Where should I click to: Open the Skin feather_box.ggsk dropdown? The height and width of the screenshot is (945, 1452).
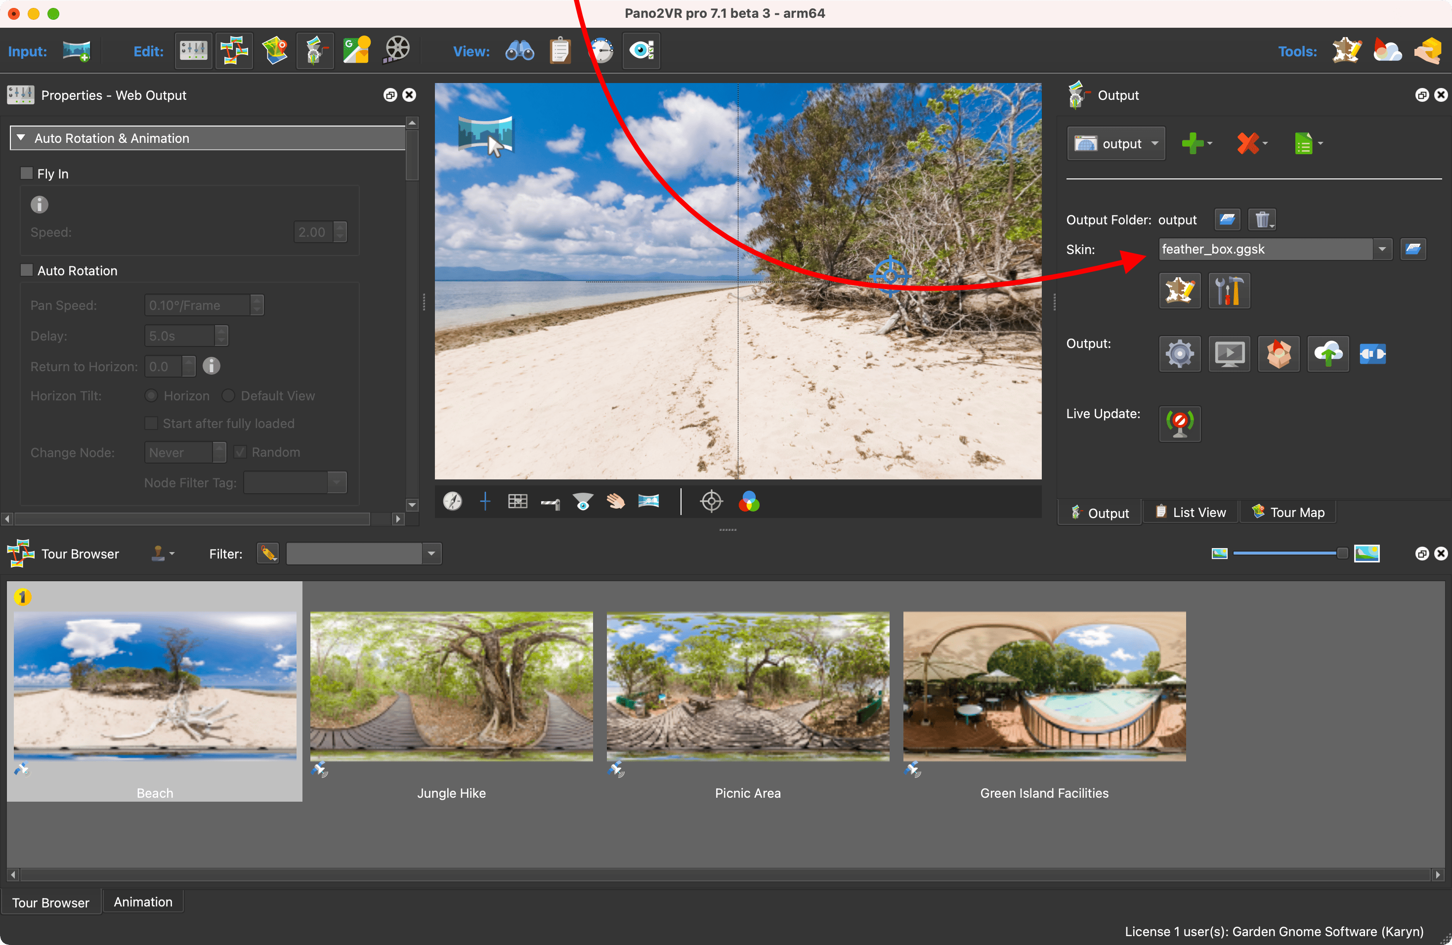1382,249
